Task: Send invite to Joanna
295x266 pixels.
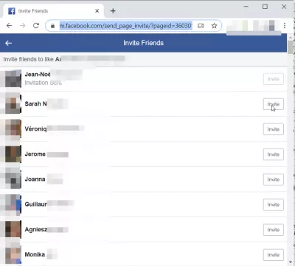Action: [x=274, y=180]
